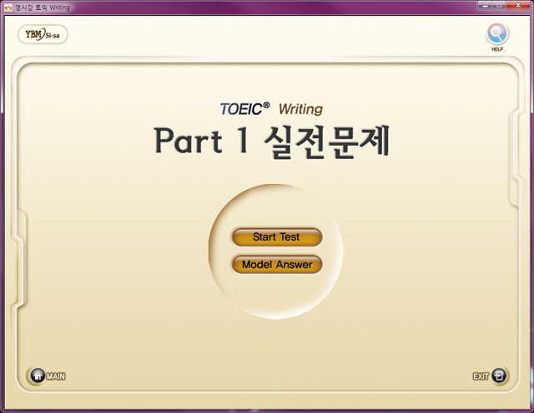Click the MAIN home icon
Image resolution: width=534 pixels, height=413 pixels.
[38, 376]
